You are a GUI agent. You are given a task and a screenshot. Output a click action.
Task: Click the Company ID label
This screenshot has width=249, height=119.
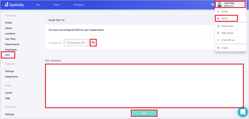click(x=55, y=43)
